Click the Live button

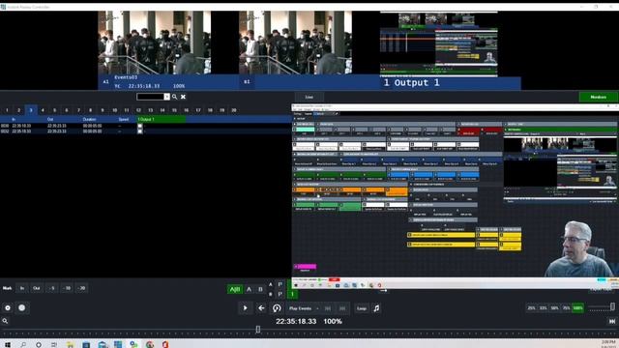(309, 97)
